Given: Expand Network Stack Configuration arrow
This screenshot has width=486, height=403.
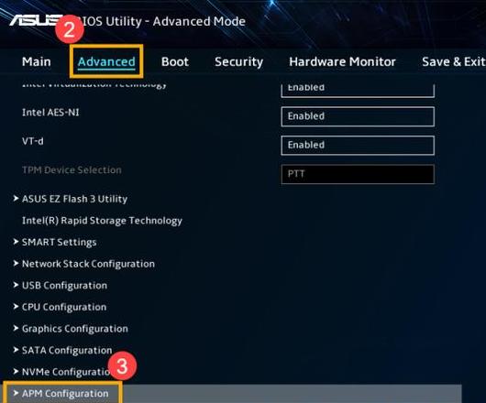Looking at the screenshot, I should coord(16,264).
